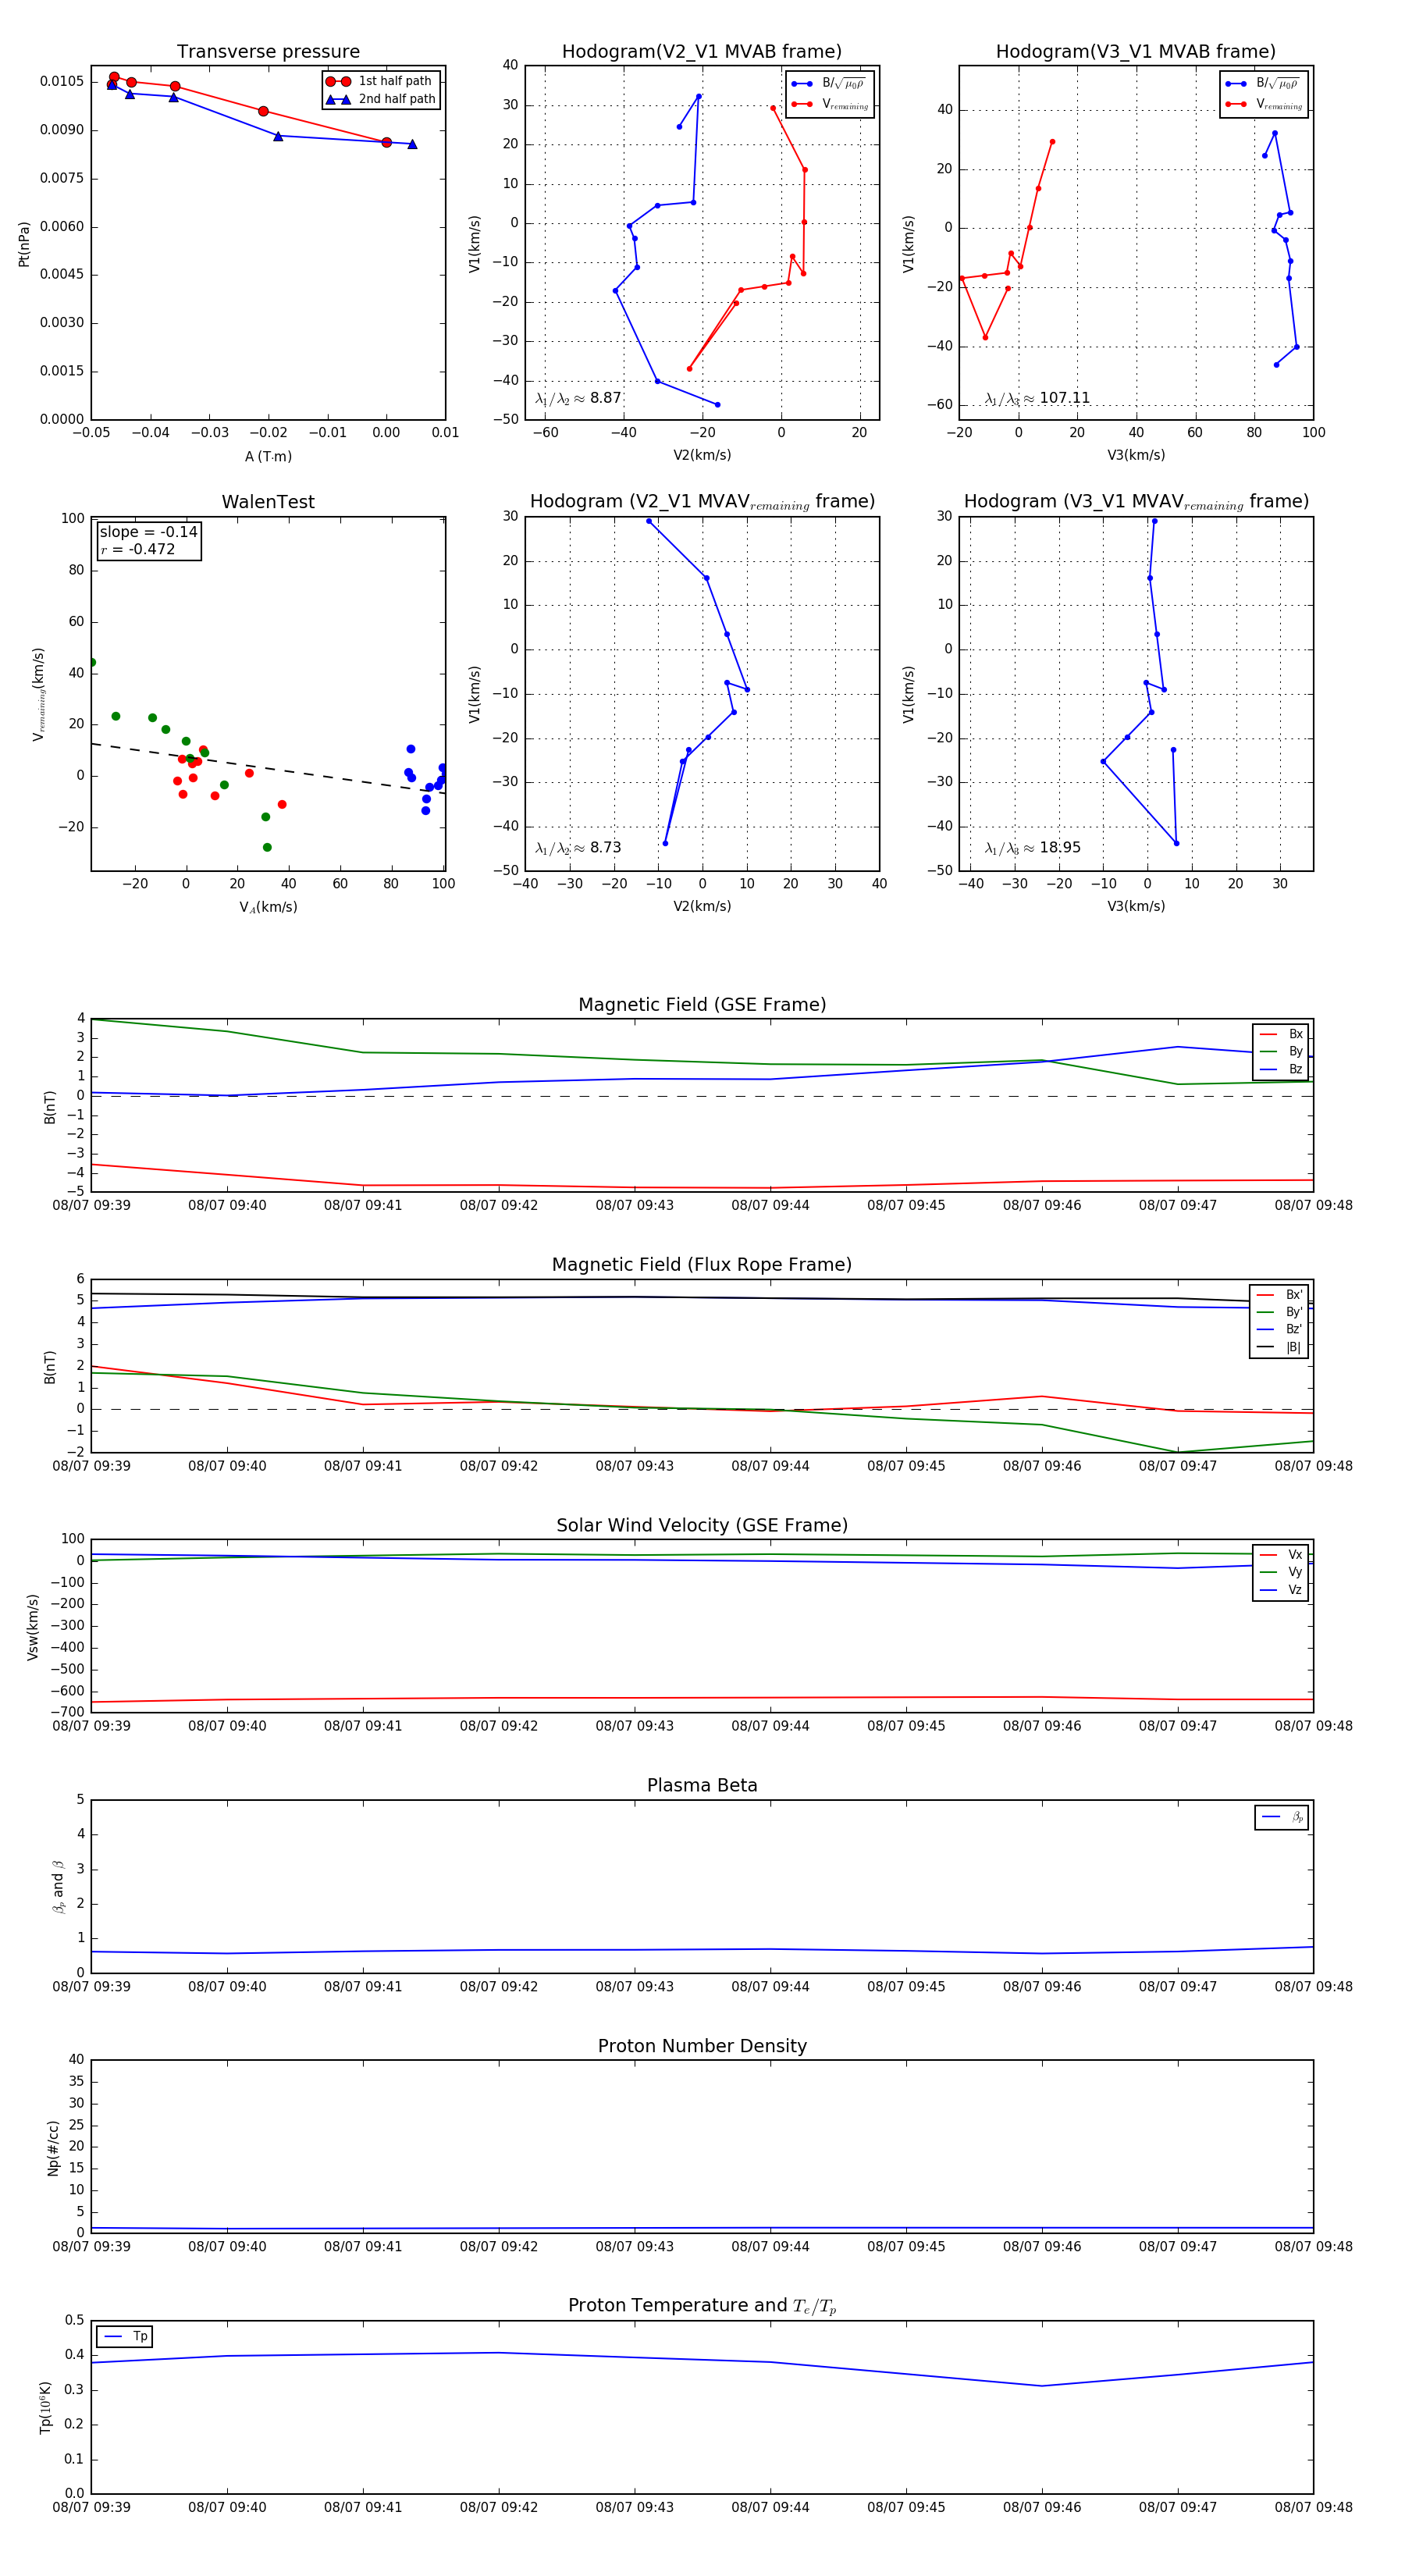Click the 'Solar Wind Velocity (GSE Frame)' title
This screenshot has height=2576, width=1405.
pyautogui.click(x=702, y=1525)
